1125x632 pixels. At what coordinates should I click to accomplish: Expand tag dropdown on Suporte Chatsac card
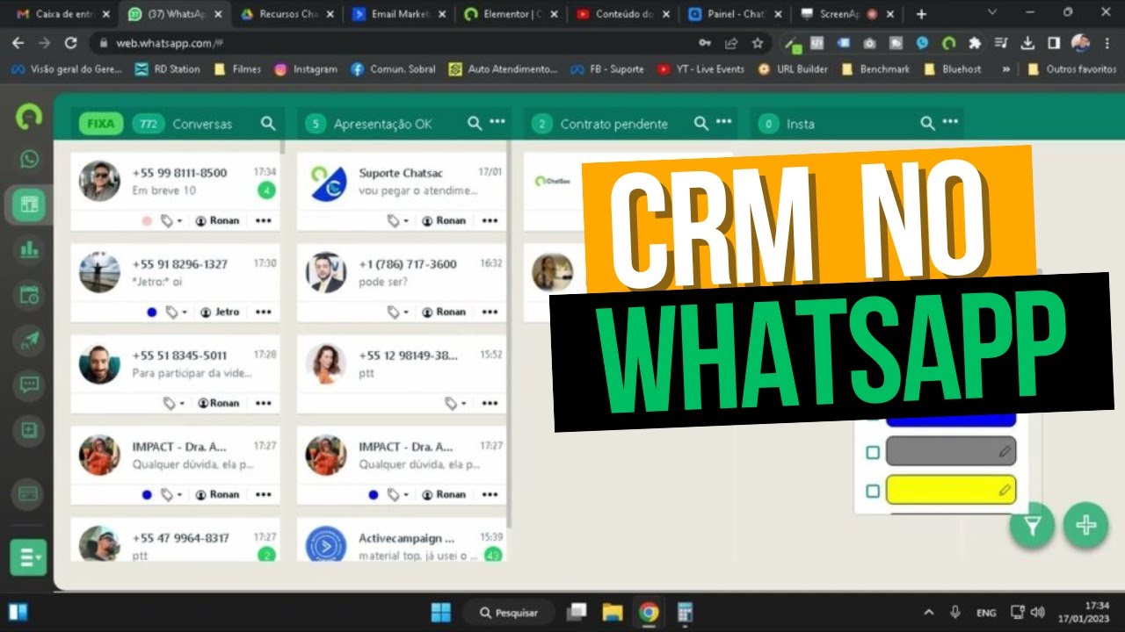coord(398,220)
